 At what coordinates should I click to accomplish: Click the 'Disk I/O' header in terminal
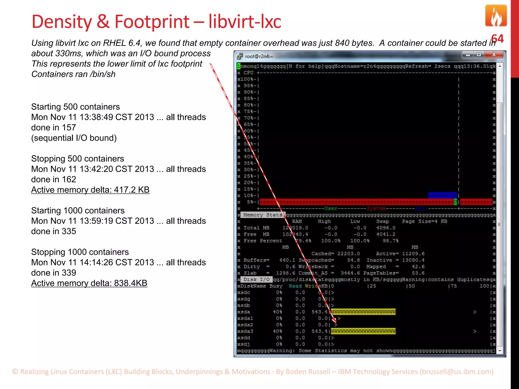(256, 280)
